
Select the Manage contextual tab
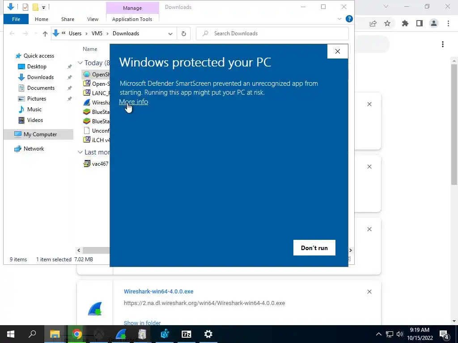click(x=132, y=8)
